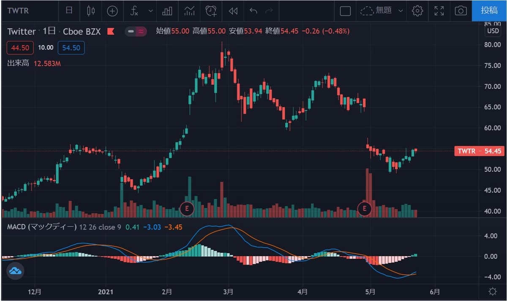Click the 3月 date label on time axis
The image size is (507, 301).
[x=229, y=291]
